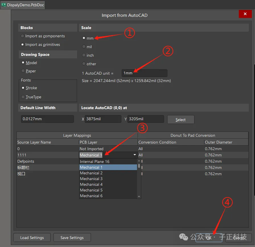This screenshot has height=247, width=255.
Task: Click the Default Line Width field
Action: pyautogui.click(x=47, y=119)
